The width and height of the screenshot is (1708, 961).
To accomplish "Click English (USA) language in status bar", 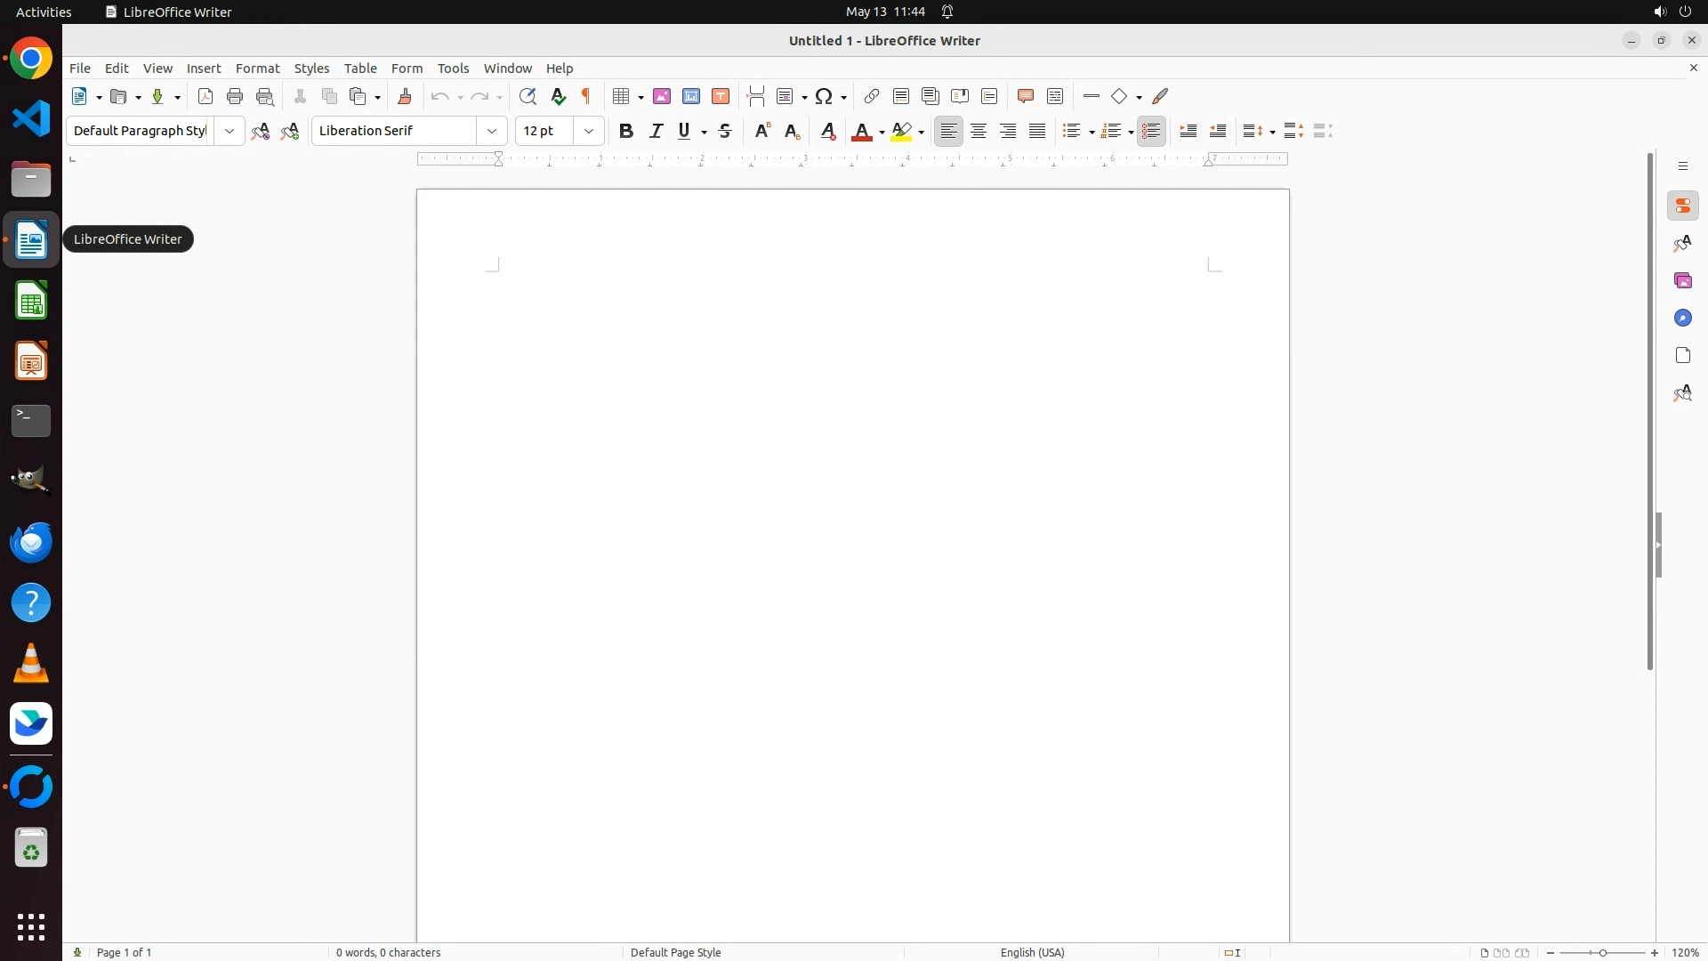I will pos(1032,952).
